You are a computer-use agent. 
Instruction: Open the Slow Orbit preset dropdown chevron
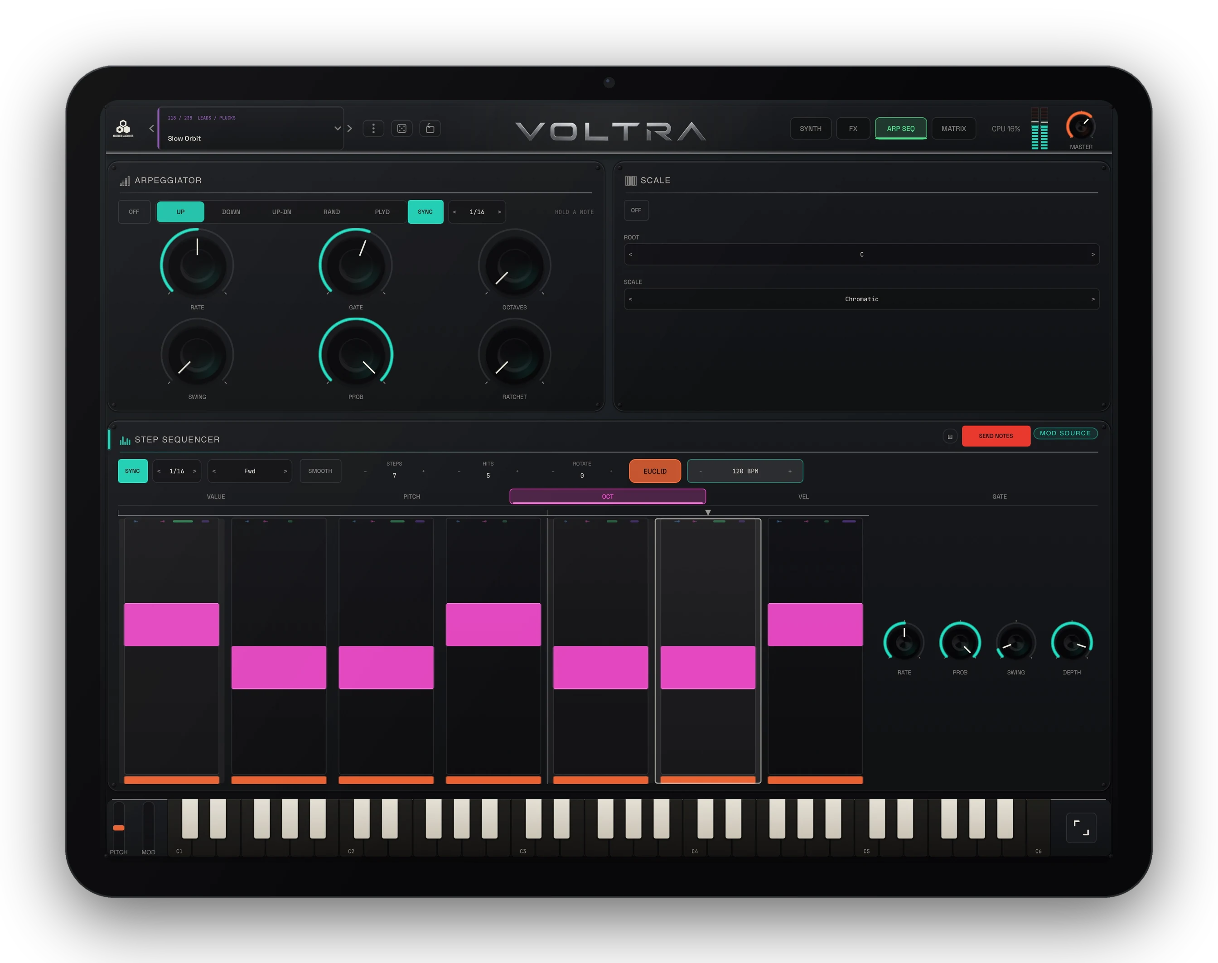[x=337, y=129]
